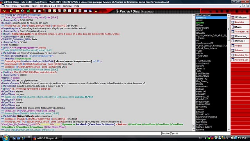Select user BiGym30Pas in the nick list
Image resolution: width=250 pixels, height=141 pixels.
tap(202, 125)
